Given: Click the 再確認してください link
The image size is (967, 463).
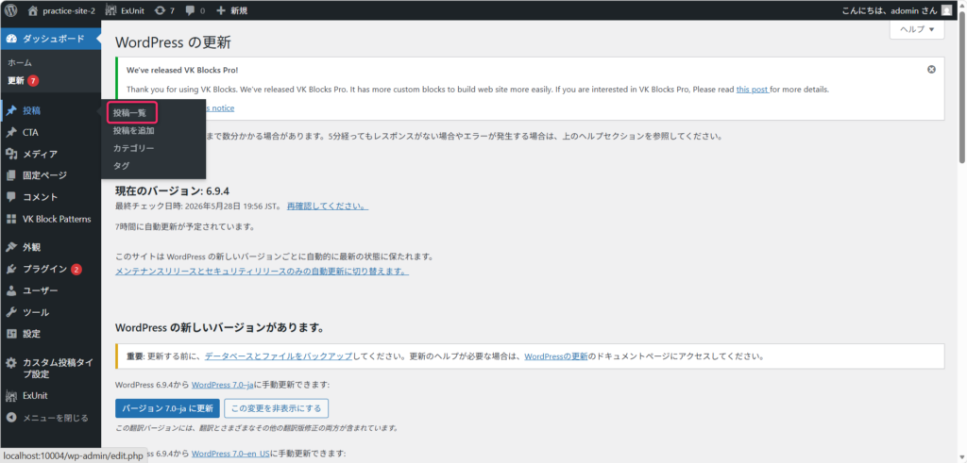Looking at the screenshot, I should coord(328,205).
